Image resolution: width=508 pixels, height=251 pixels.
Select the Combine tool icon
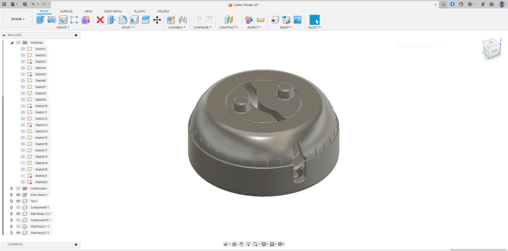[x=146, y=20]
